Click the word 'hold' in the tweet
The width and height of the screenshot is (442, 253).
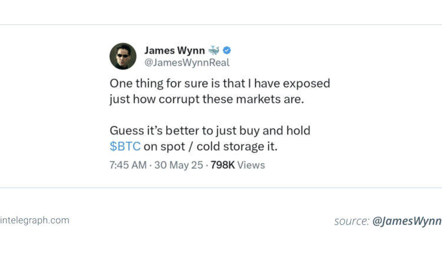tap(298, 131)
